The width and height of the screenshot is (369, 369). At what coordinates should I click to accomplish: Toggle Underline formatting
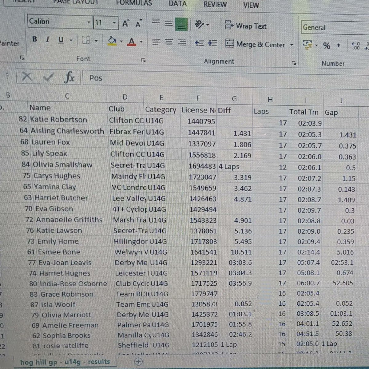(61, 40)
